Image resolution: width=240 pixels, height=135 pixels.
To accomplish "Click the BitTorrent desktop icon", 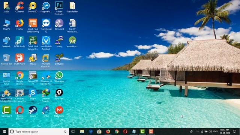I will [x=59, y=24].
